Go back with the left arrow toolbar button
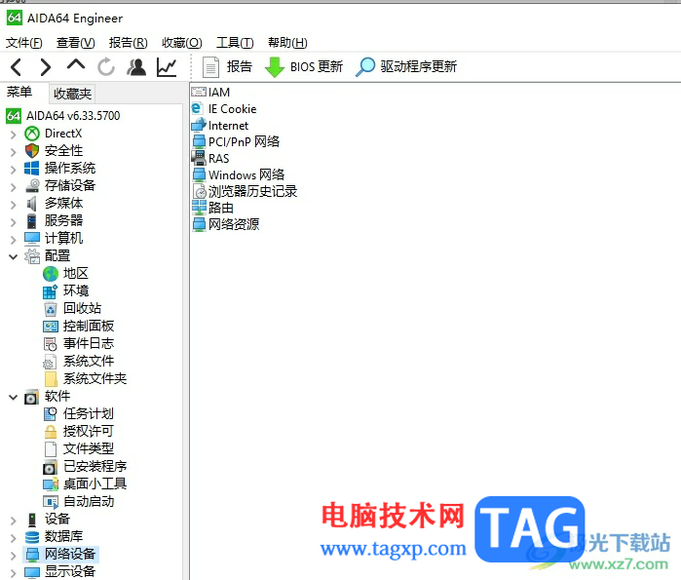The height and width of the screenshot is (580, 681). tap(16, 67)
